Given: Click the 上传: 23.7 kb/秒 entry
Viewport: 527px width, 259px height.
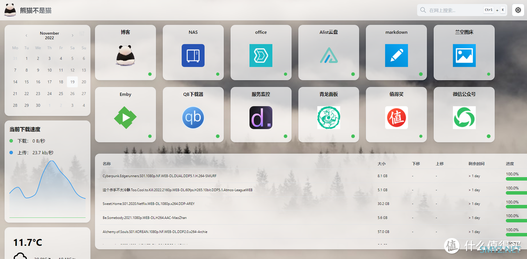Looking at the screenshot, I should point(31,153).
